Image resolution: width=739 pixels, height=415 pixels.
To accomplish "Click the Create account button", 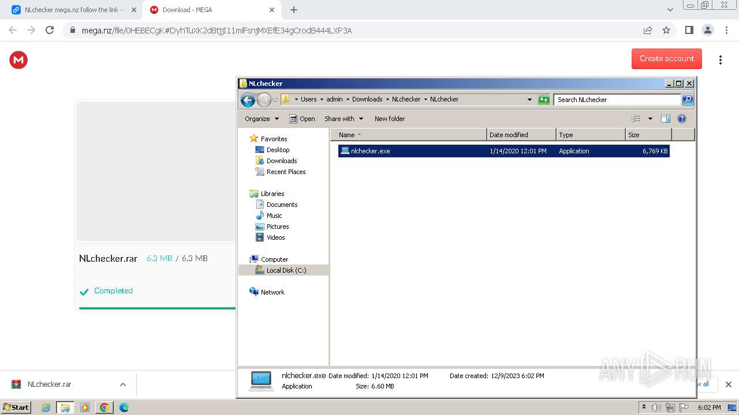I will point(666,59).
